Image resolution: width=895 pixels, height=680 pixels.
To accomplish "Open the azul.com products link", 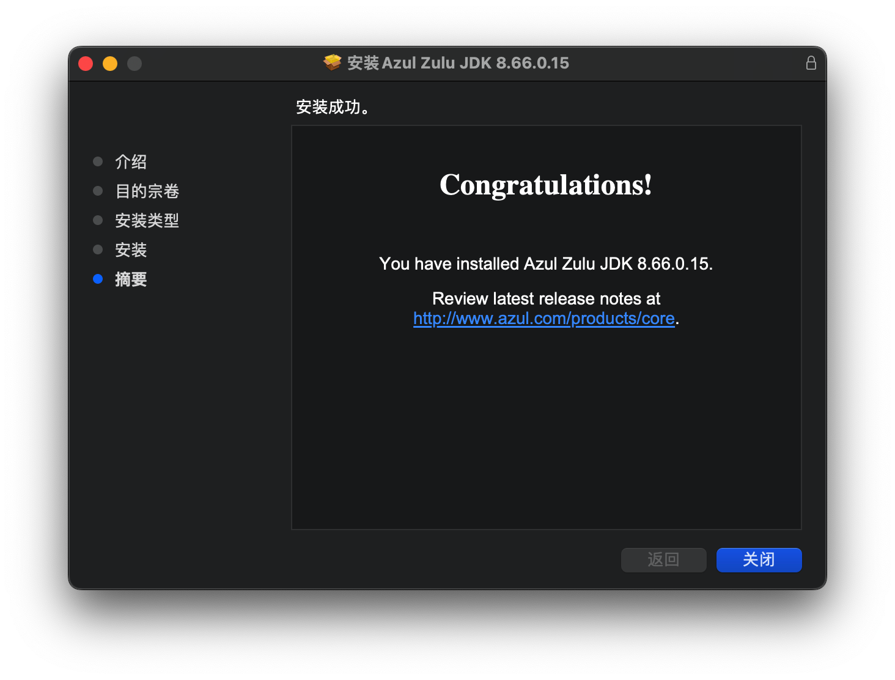I will click(543, 318).
